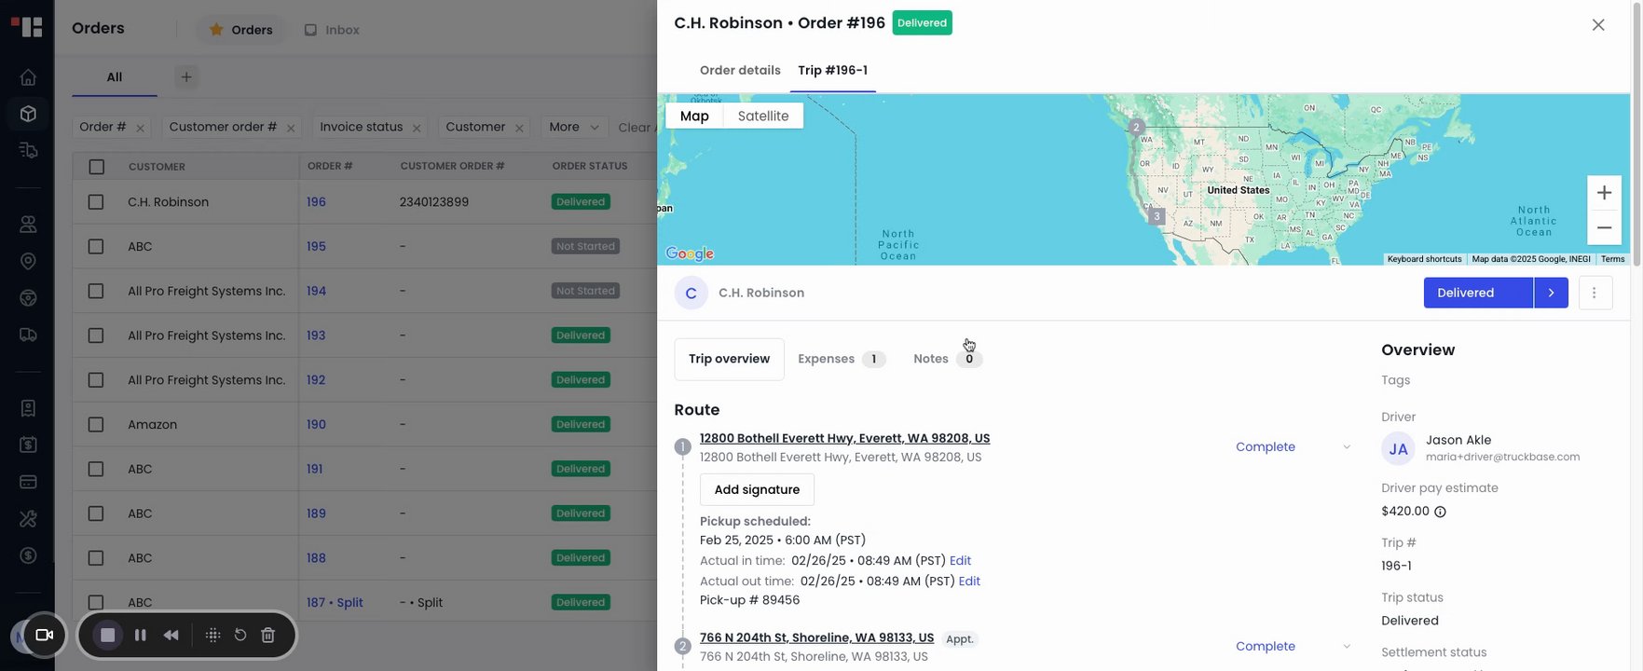Open the dollar coin icon in the sidebar

[x=28, y=555]
